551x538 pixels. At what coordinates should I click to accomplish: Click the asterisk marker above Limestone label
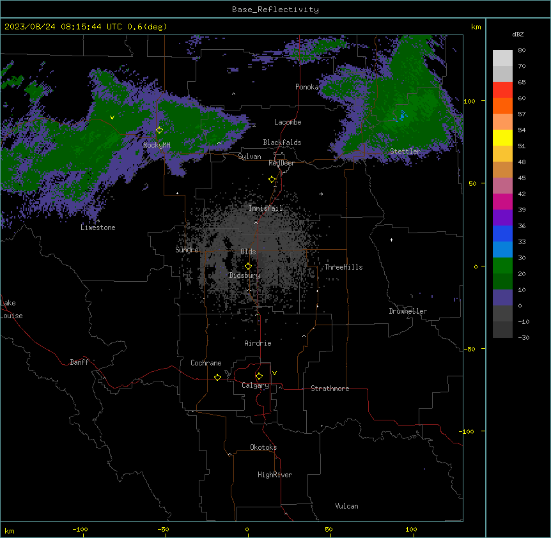tap(98, 221)
